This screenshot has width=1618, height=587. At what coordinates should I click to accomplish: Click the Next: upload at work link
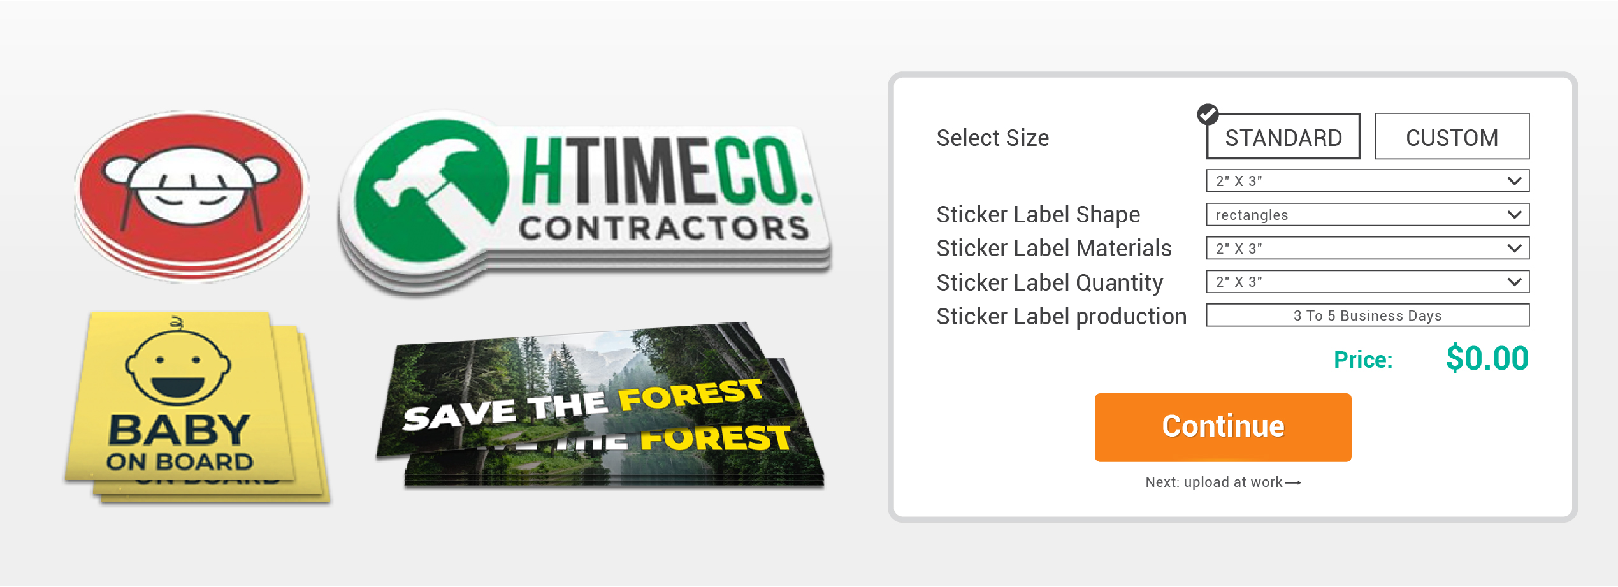pyautogui.click(x=1223, y=482)
